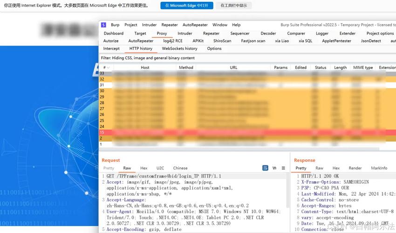
Task: Open the Sequencer tab
Action: [x=240, y=34]
